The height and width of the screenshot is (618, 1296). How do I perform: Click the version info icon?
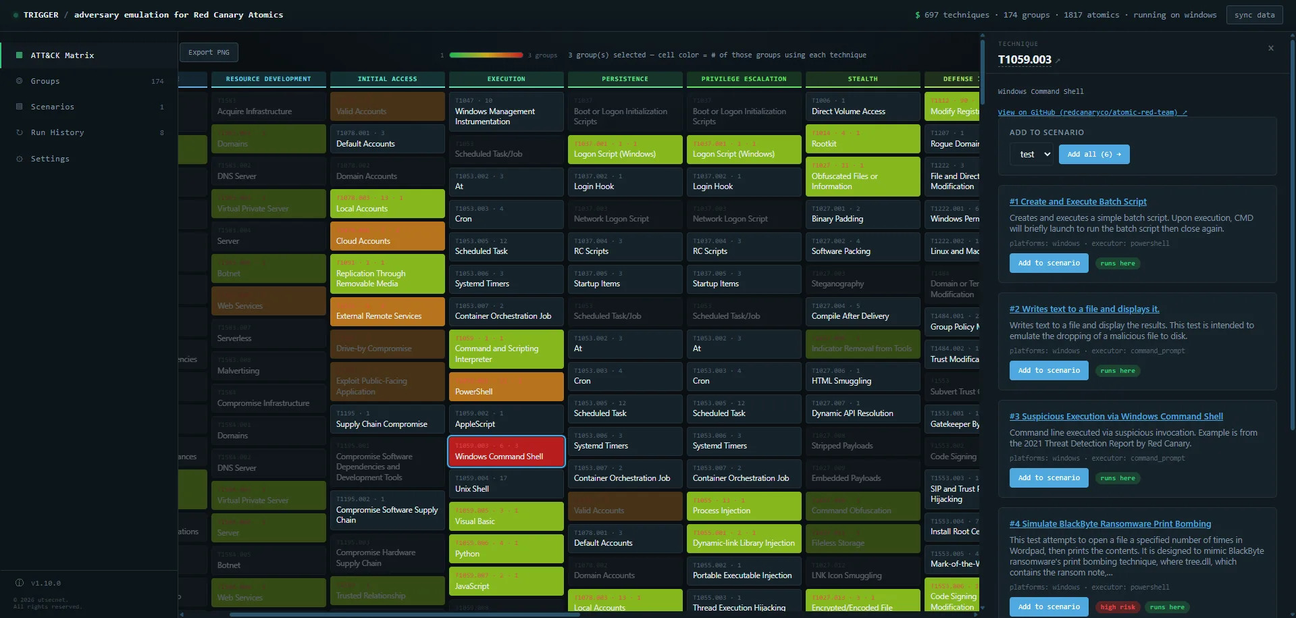point(19,583)
